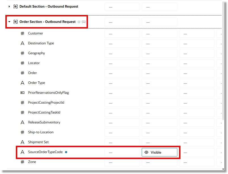The image size is (228, 174).
Task: Click the text type icon for Destination Type
Action: [x=23, y=43]
